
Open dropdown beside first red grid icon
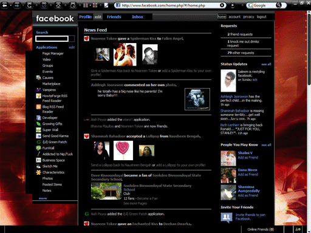[90, 5]
